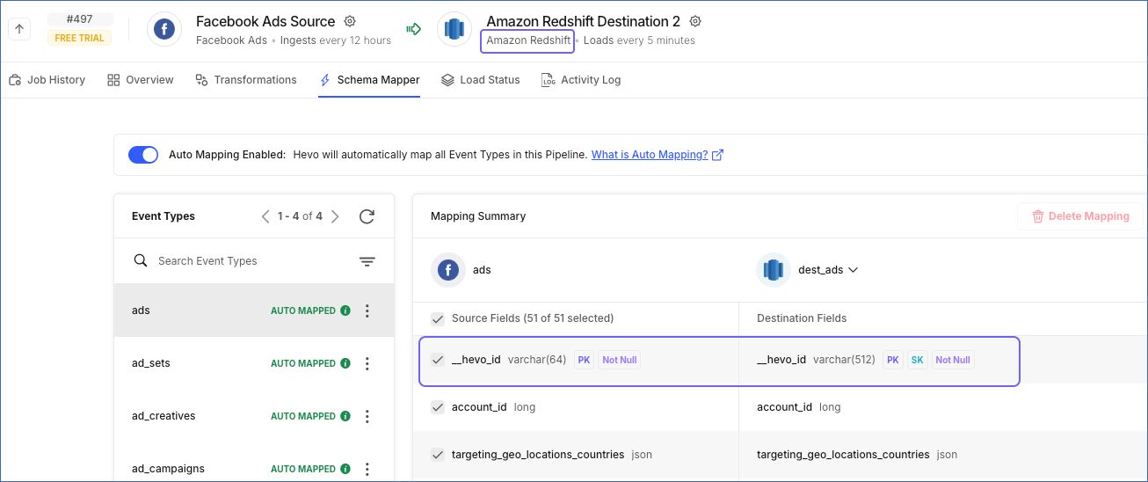Open more options for ads event
This screenshot has height=482, width=1148.
click(367, 310)
